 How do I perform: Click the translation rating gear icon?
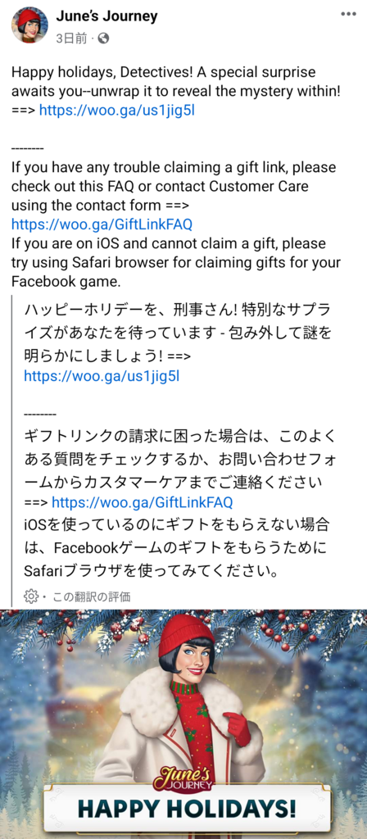tap(30, 596)
